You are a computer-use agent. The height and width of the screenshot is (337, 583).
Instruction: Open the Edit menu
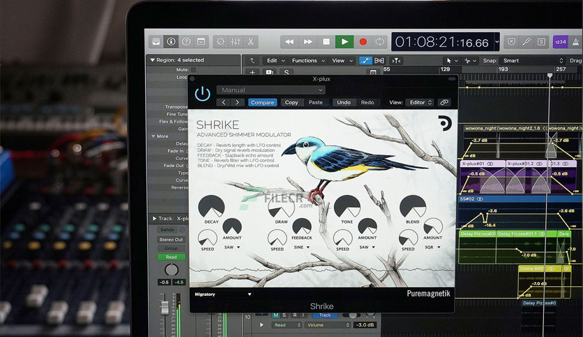click(x=276, y=61)
